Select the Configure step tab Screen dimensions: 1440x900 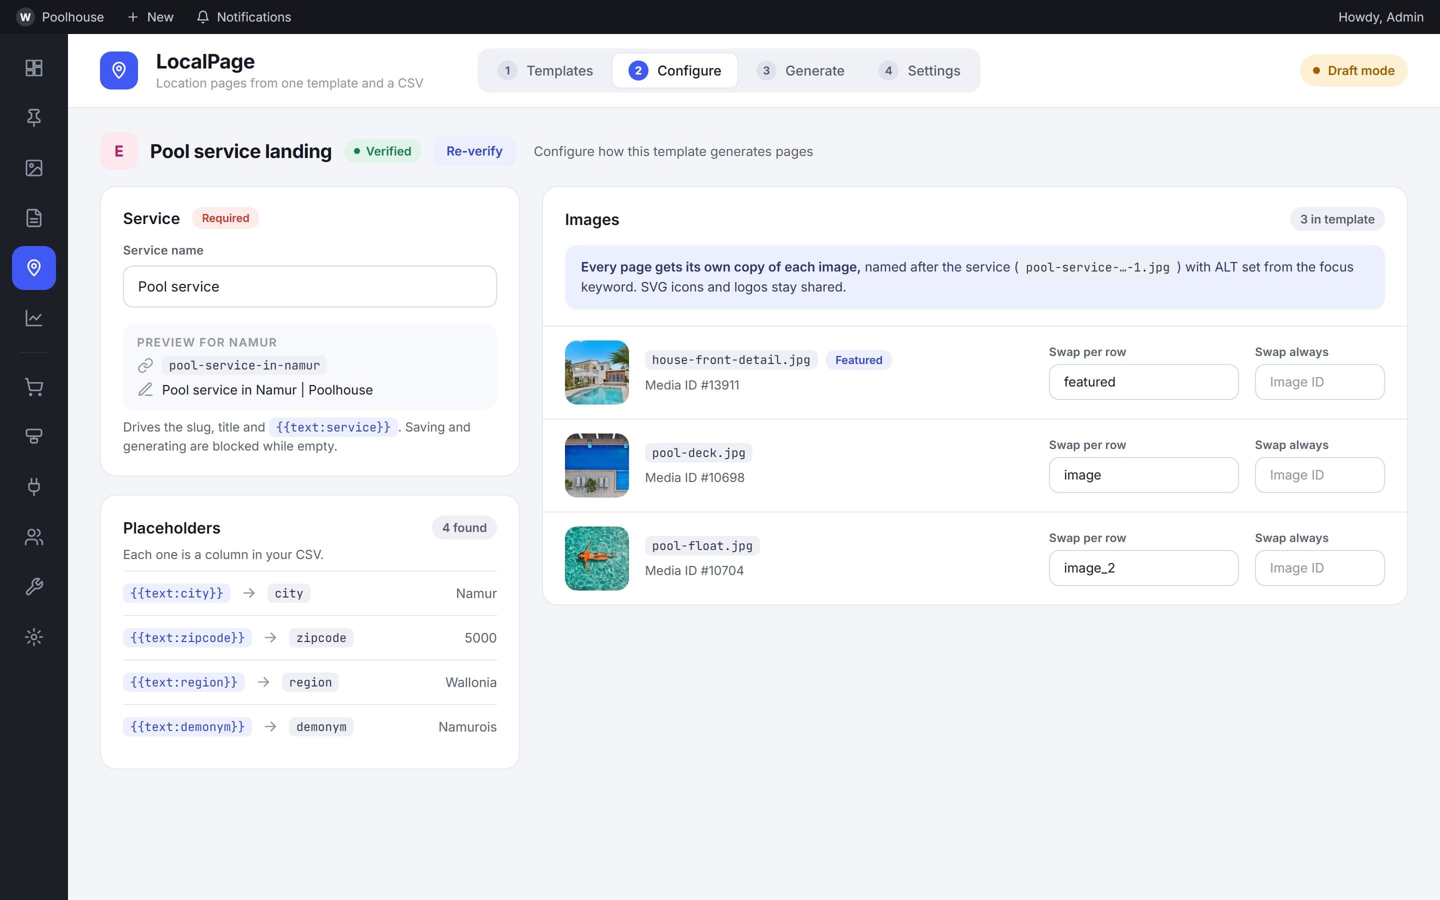pyautogui.click(x=675, y=70)
